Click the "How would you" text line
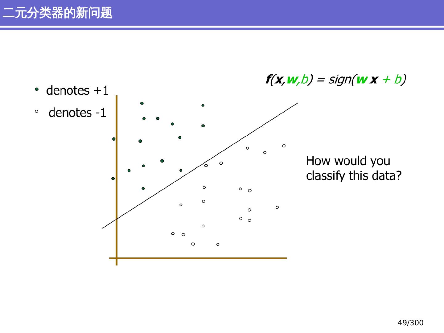444x333 pixels. 348,161
